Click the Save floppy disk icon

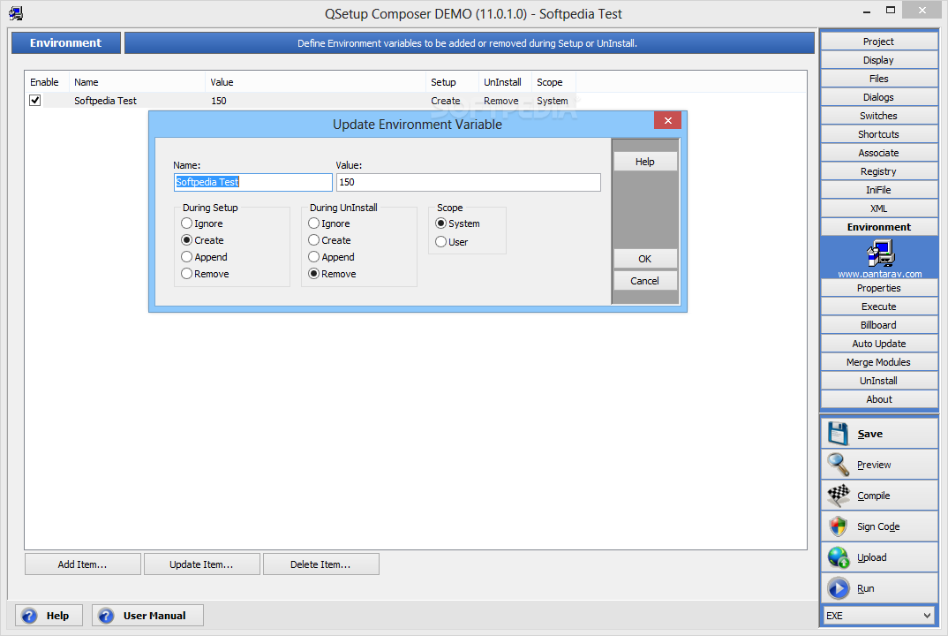tap(838, 434)
